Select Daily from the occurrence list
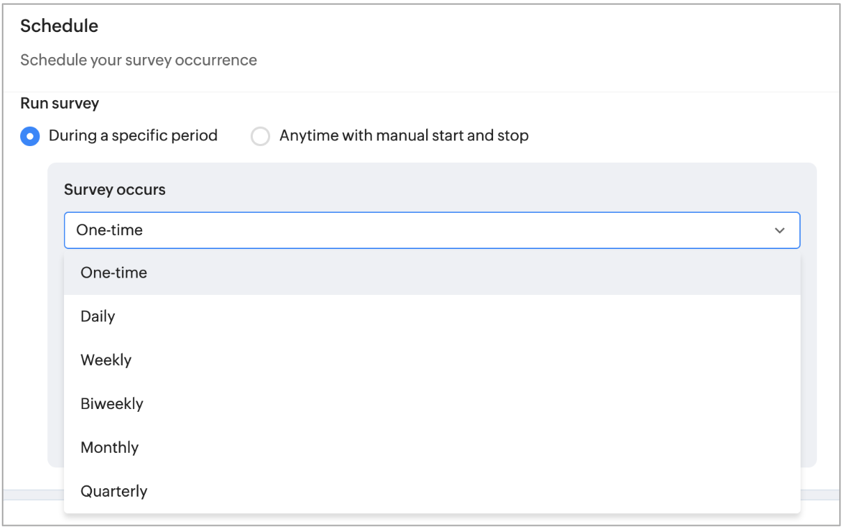 [x=97, y=316]
